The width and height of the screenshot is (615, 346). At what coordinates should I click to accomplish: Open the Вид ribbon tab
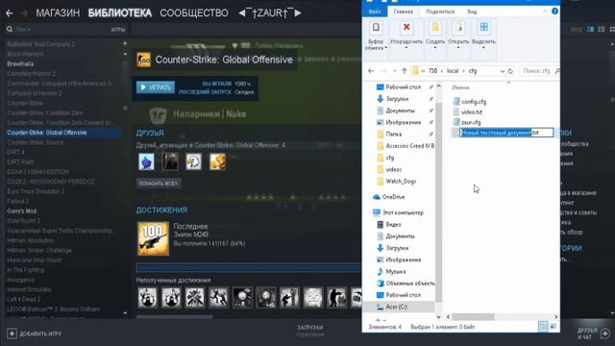pyautogui.click(x=472, y=12)
